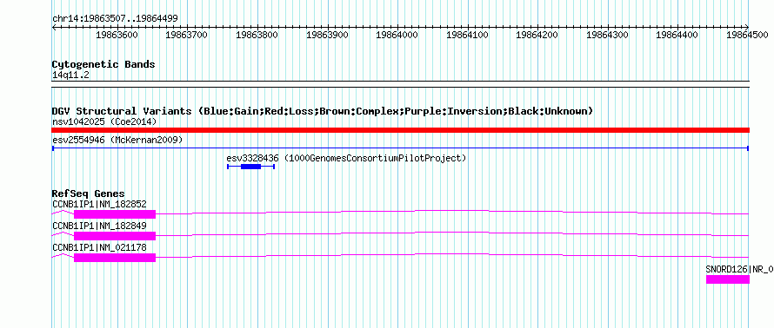
Task: Click the RefSeq Genes track title
Action: [89, 194]
